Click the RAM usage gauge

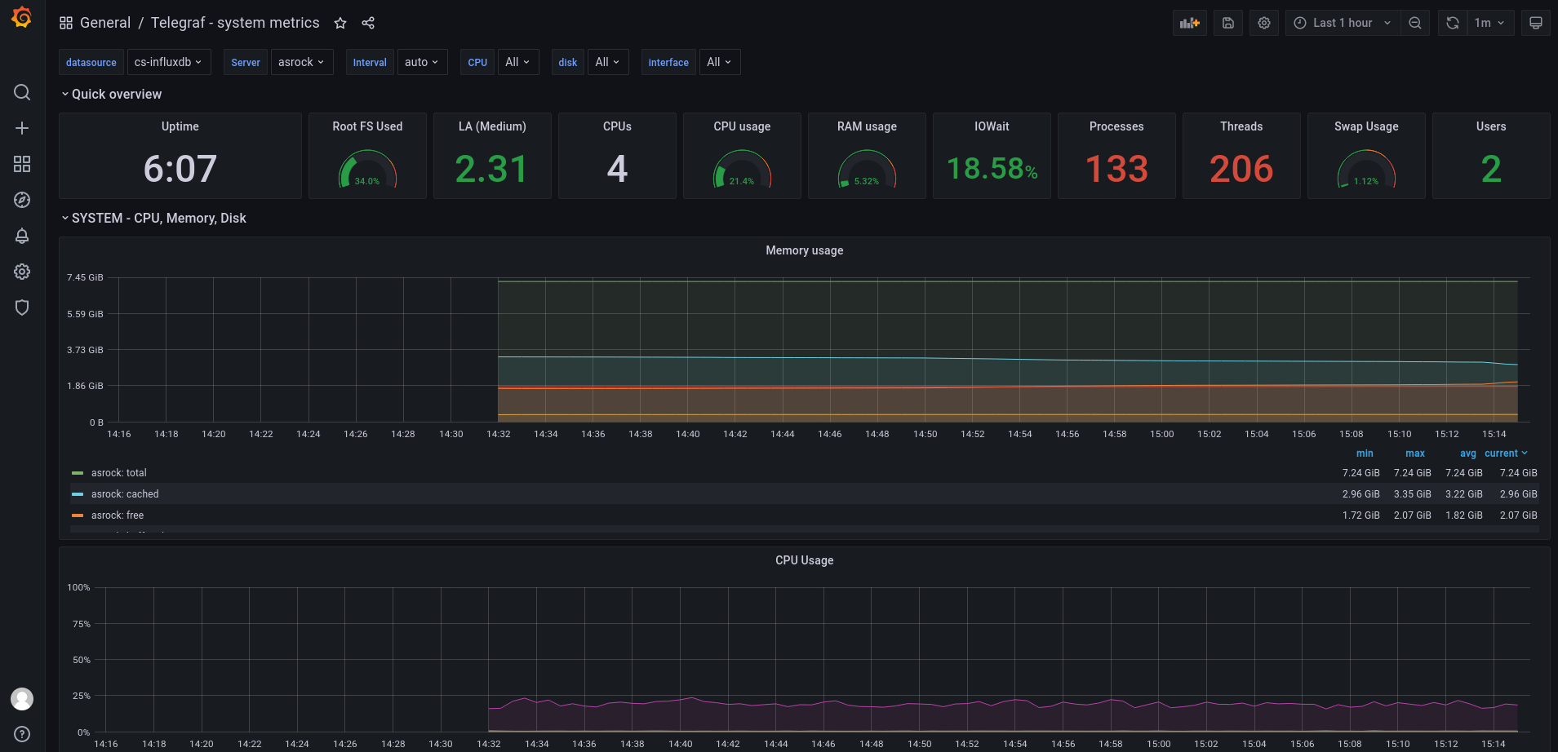867,170
